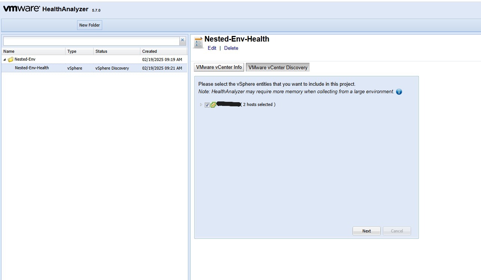Click the Next button
The height and width of the screenshot is (280, 481).
[366, 231]
